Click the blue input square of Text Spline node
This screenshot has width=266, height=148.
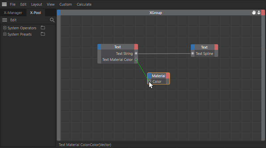pyautogui.click(x=193, y=47)
